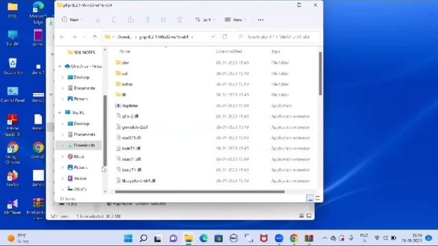438x246 pixels.
Task: Toggle large icons view in back window
Action: click(x=309, y=216)
